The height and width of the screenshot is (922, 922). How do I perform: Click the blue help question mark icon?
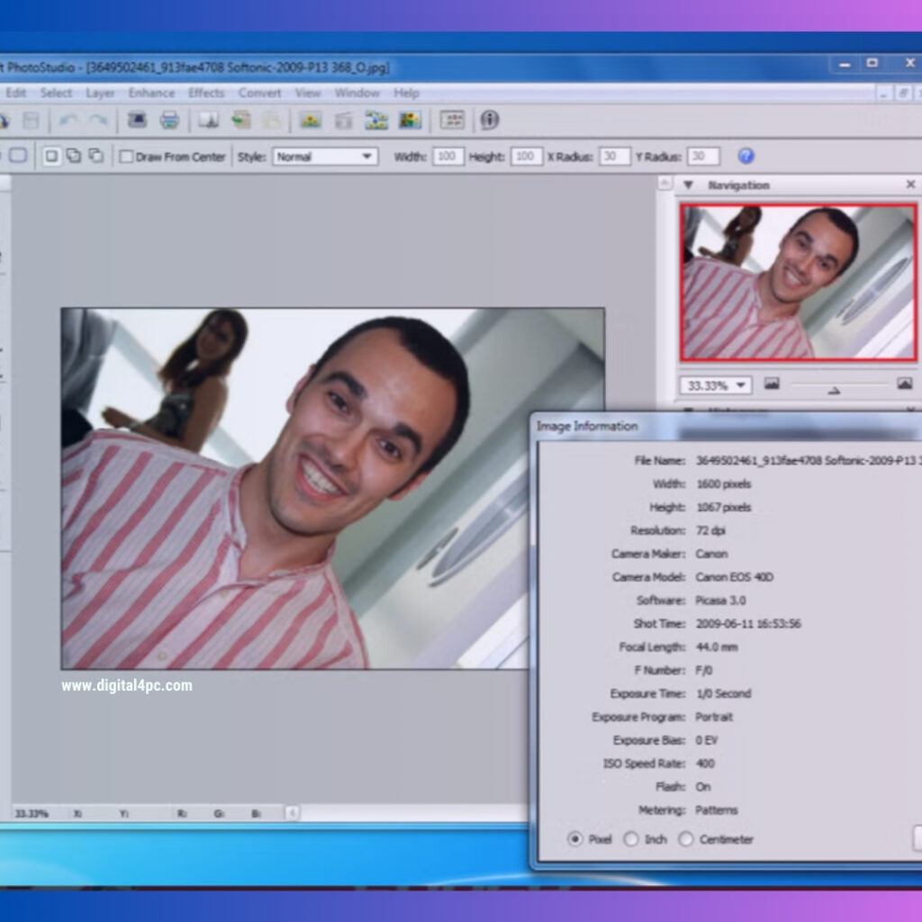pos(746,156)
